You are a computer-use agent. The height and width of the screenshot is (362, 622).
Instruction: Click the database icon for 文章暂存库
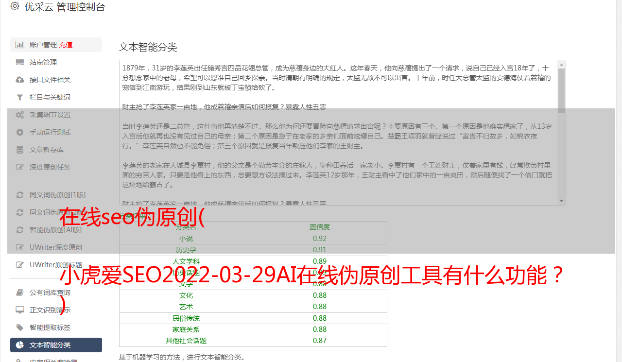[x=20, y=150]
